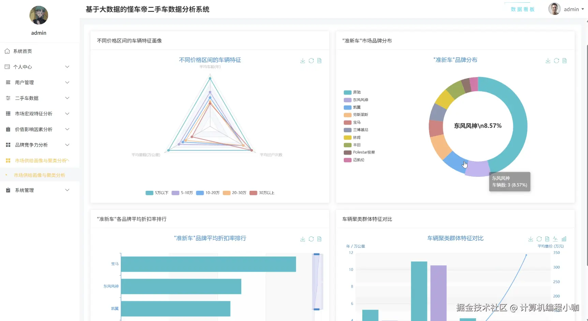Refresh the discount rate ranking bar chart

[311, 239]
